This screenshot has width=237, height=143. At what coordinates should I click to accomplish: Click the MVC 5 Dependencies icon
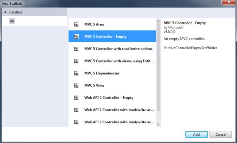tap(76, 73)
